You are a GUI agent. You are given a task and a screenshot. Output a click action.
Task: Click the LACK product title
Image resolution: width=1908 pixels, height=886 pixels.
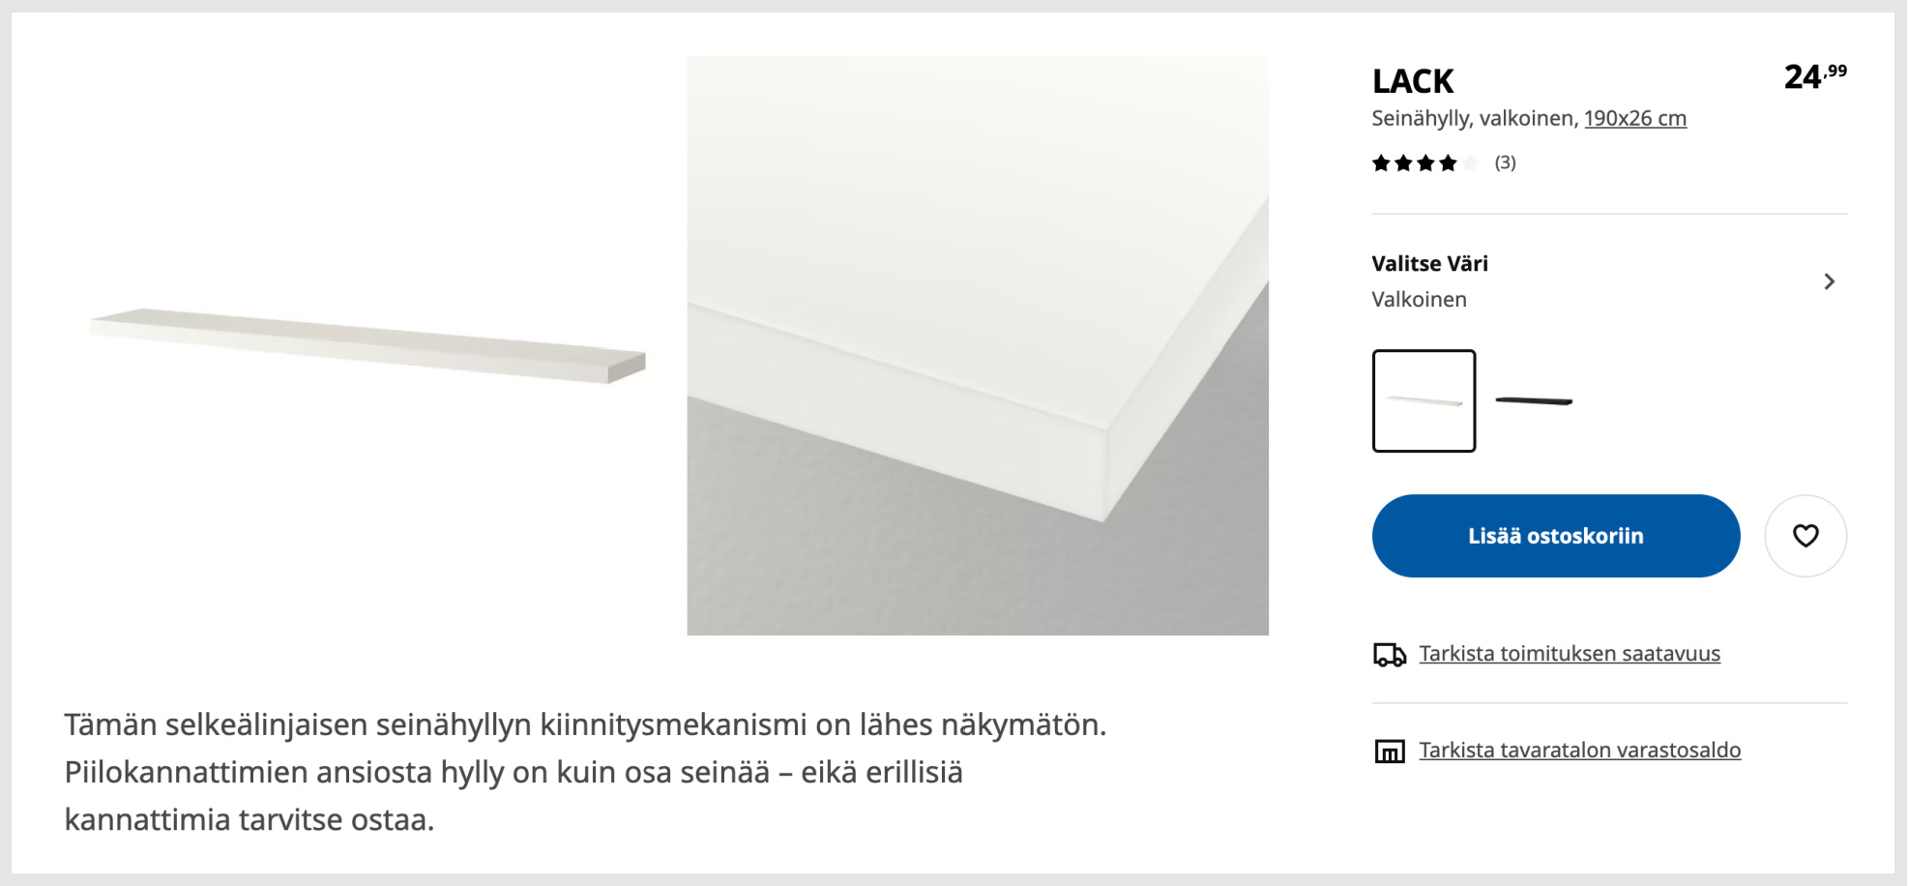(1413, 81)
